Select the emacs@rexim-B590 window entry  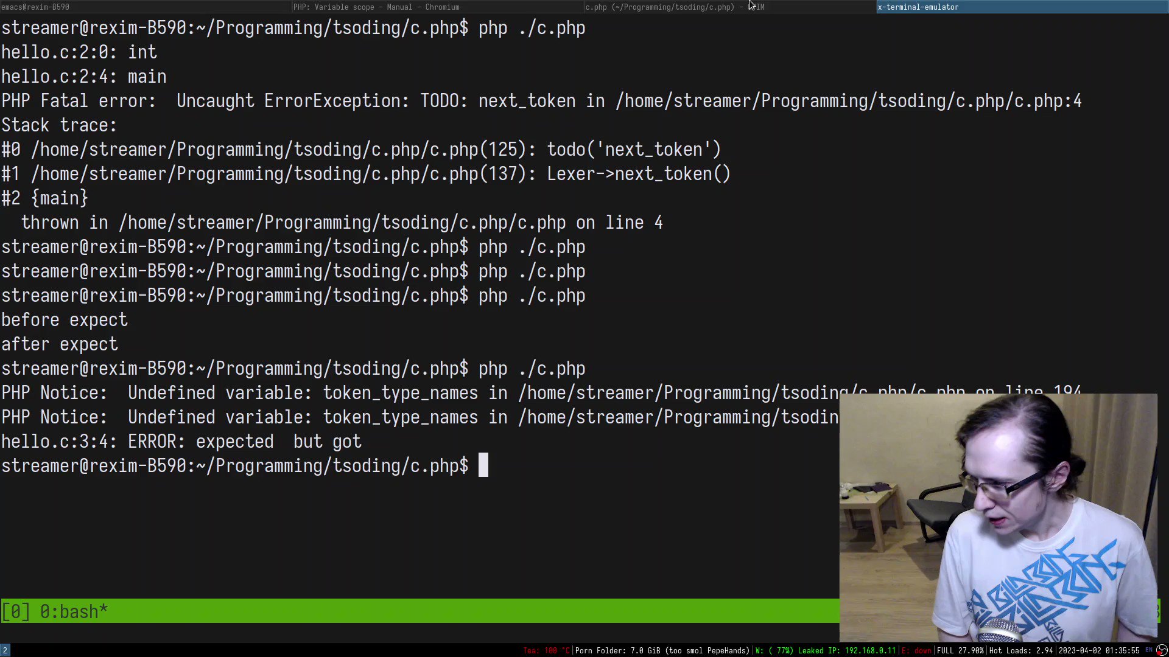[35, 7]
